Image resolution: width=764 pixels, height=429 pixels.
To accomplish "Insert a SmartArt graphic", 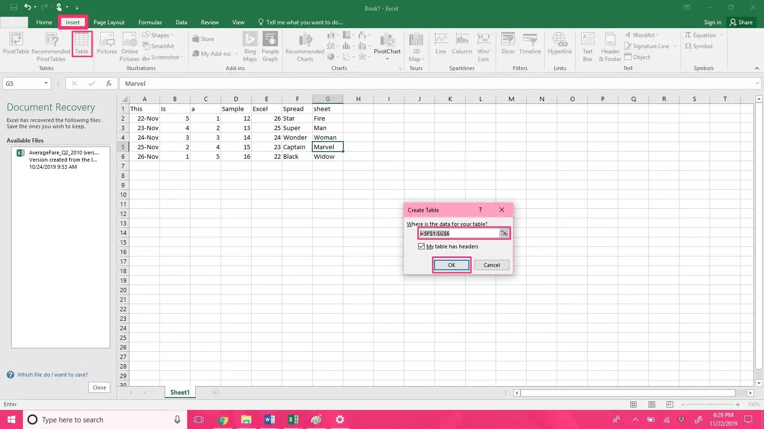I will [158, 46].
